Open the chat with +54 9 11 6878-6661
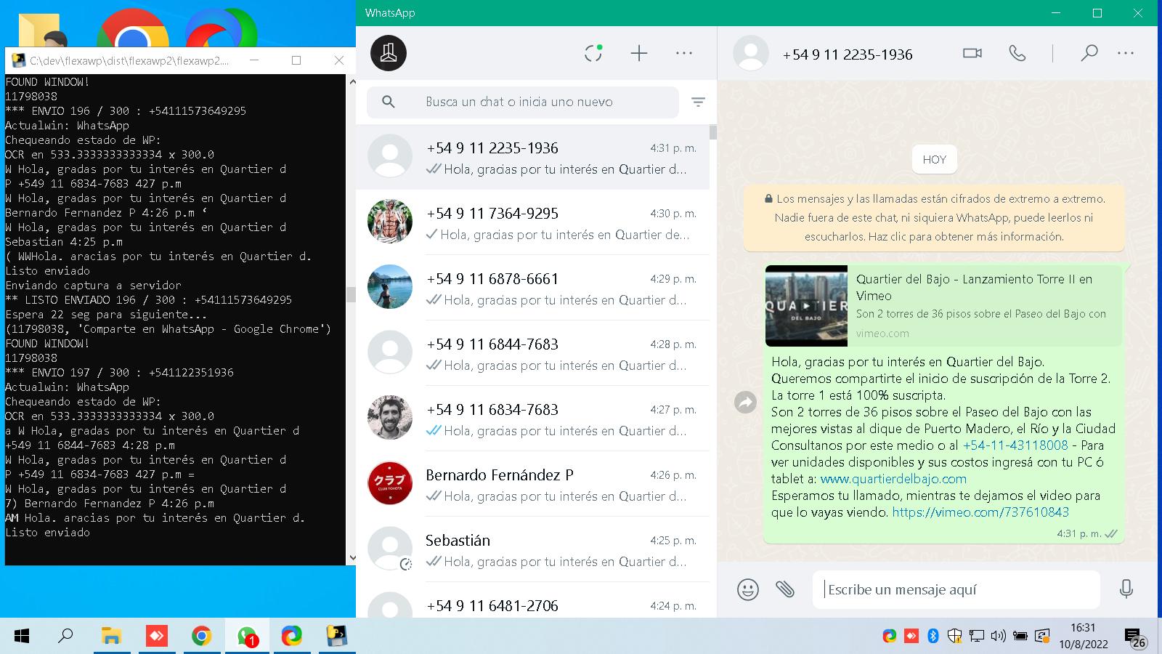 click(x=532, y=288)
